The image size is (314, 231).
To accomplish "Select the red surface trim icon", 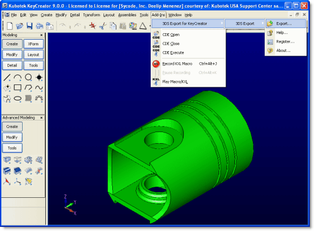I will pos(39,170).
